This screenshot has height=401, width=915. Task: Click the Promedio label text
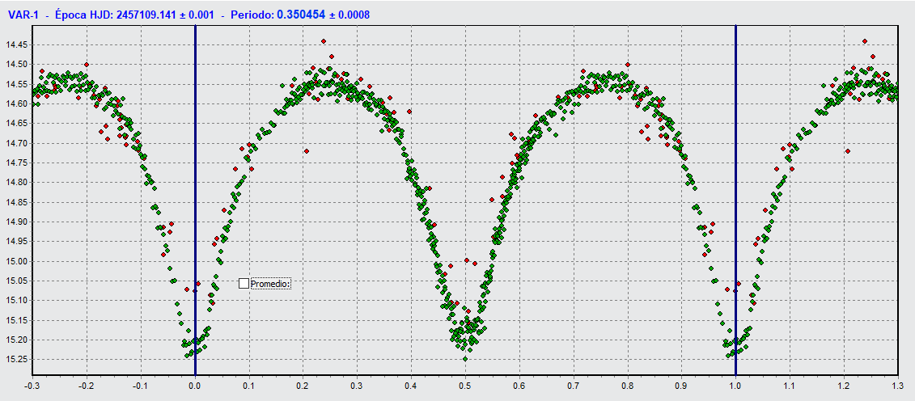270,284
